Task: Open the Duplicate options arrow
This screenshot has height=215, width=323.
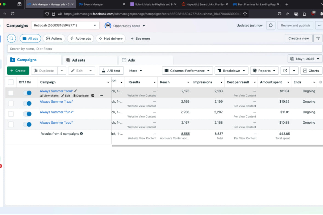Action: [62, 71]
